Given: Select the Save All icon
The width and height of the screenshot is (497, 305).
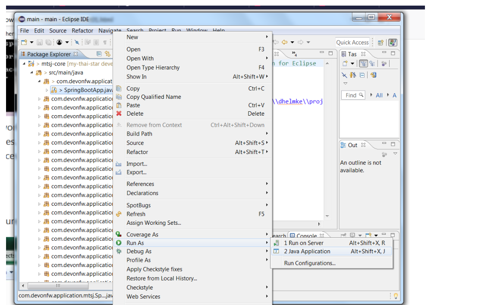Looking at the screenshot, I should (48, 42).
